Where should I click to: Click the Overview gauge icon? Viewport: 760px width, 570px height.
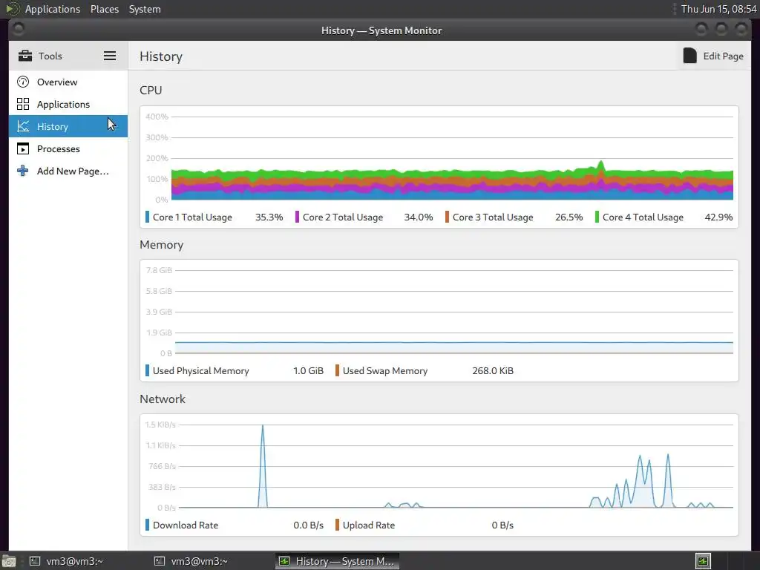click(x=23, y=82)
